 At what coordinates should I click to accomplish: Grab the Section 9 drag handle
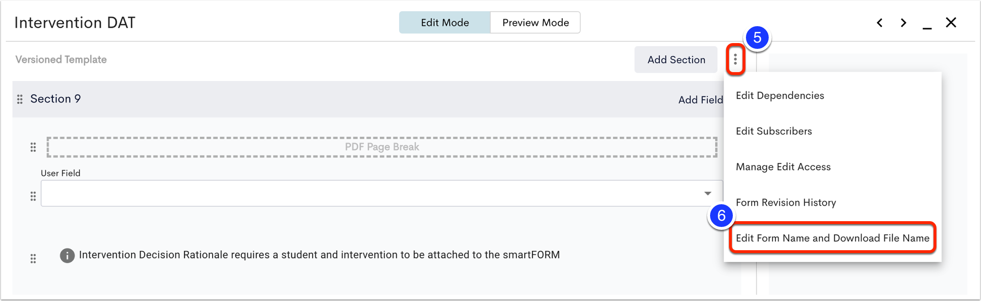20,99
